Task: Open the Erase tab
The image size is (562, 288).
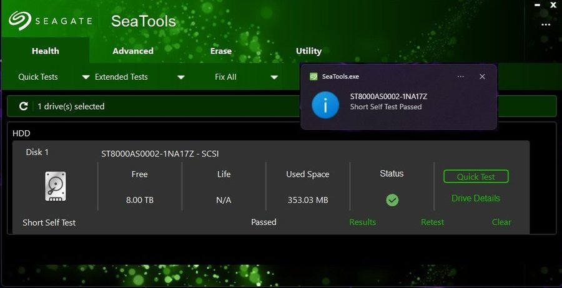Action: tap(221, 51)
